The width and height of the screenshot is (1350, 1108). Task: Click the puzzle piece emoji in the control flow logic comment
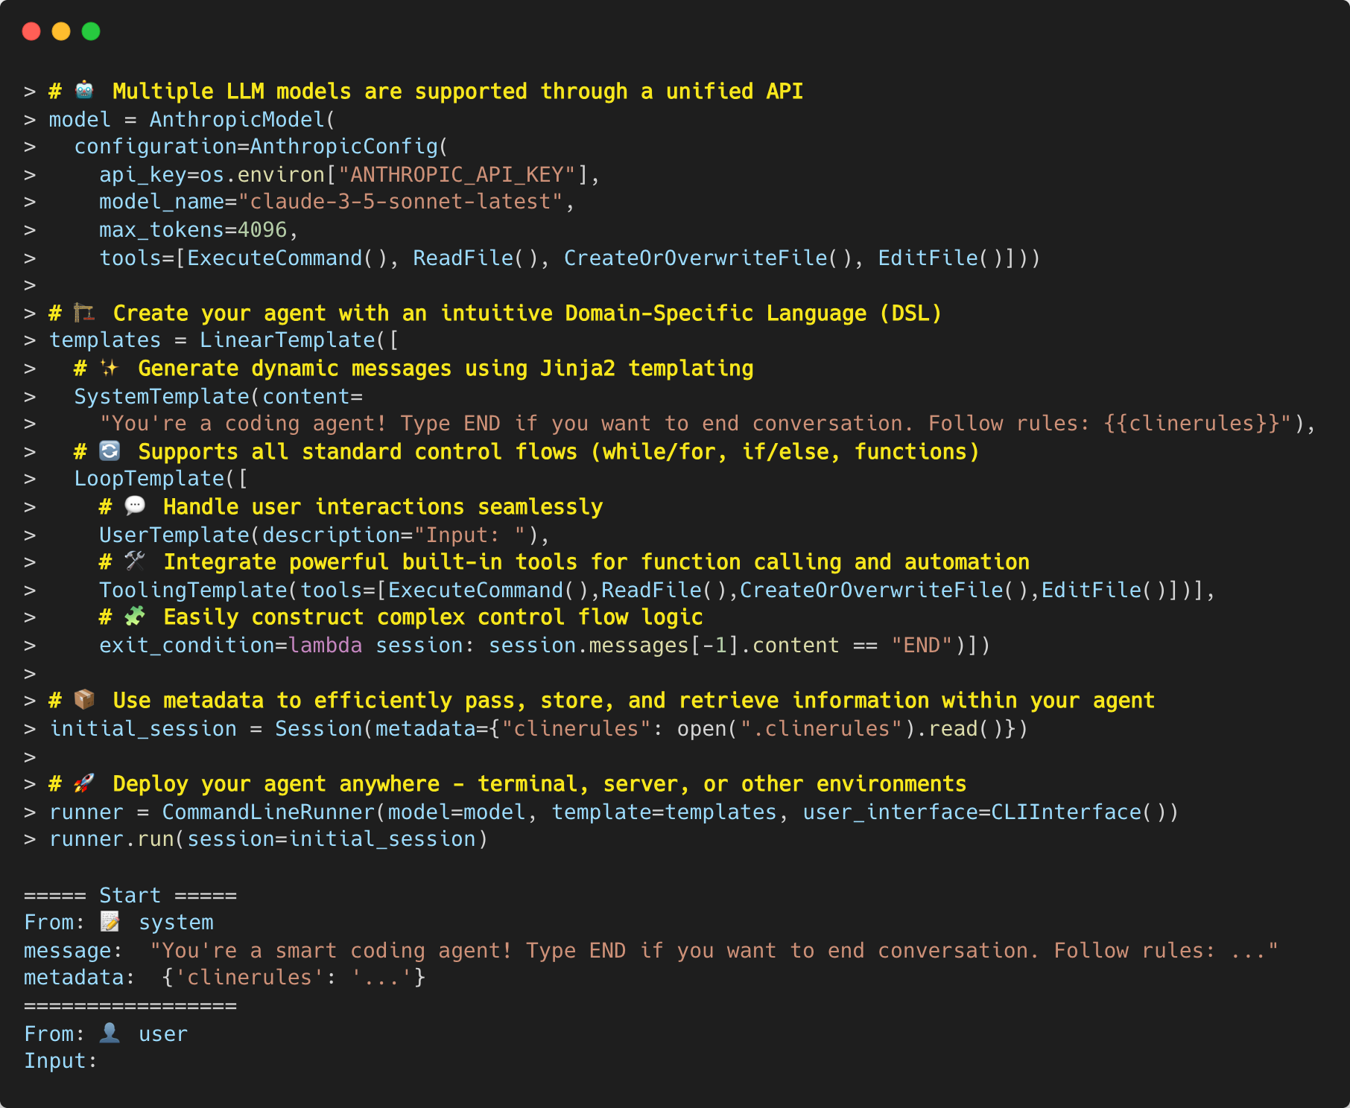[x=135, y=617]
